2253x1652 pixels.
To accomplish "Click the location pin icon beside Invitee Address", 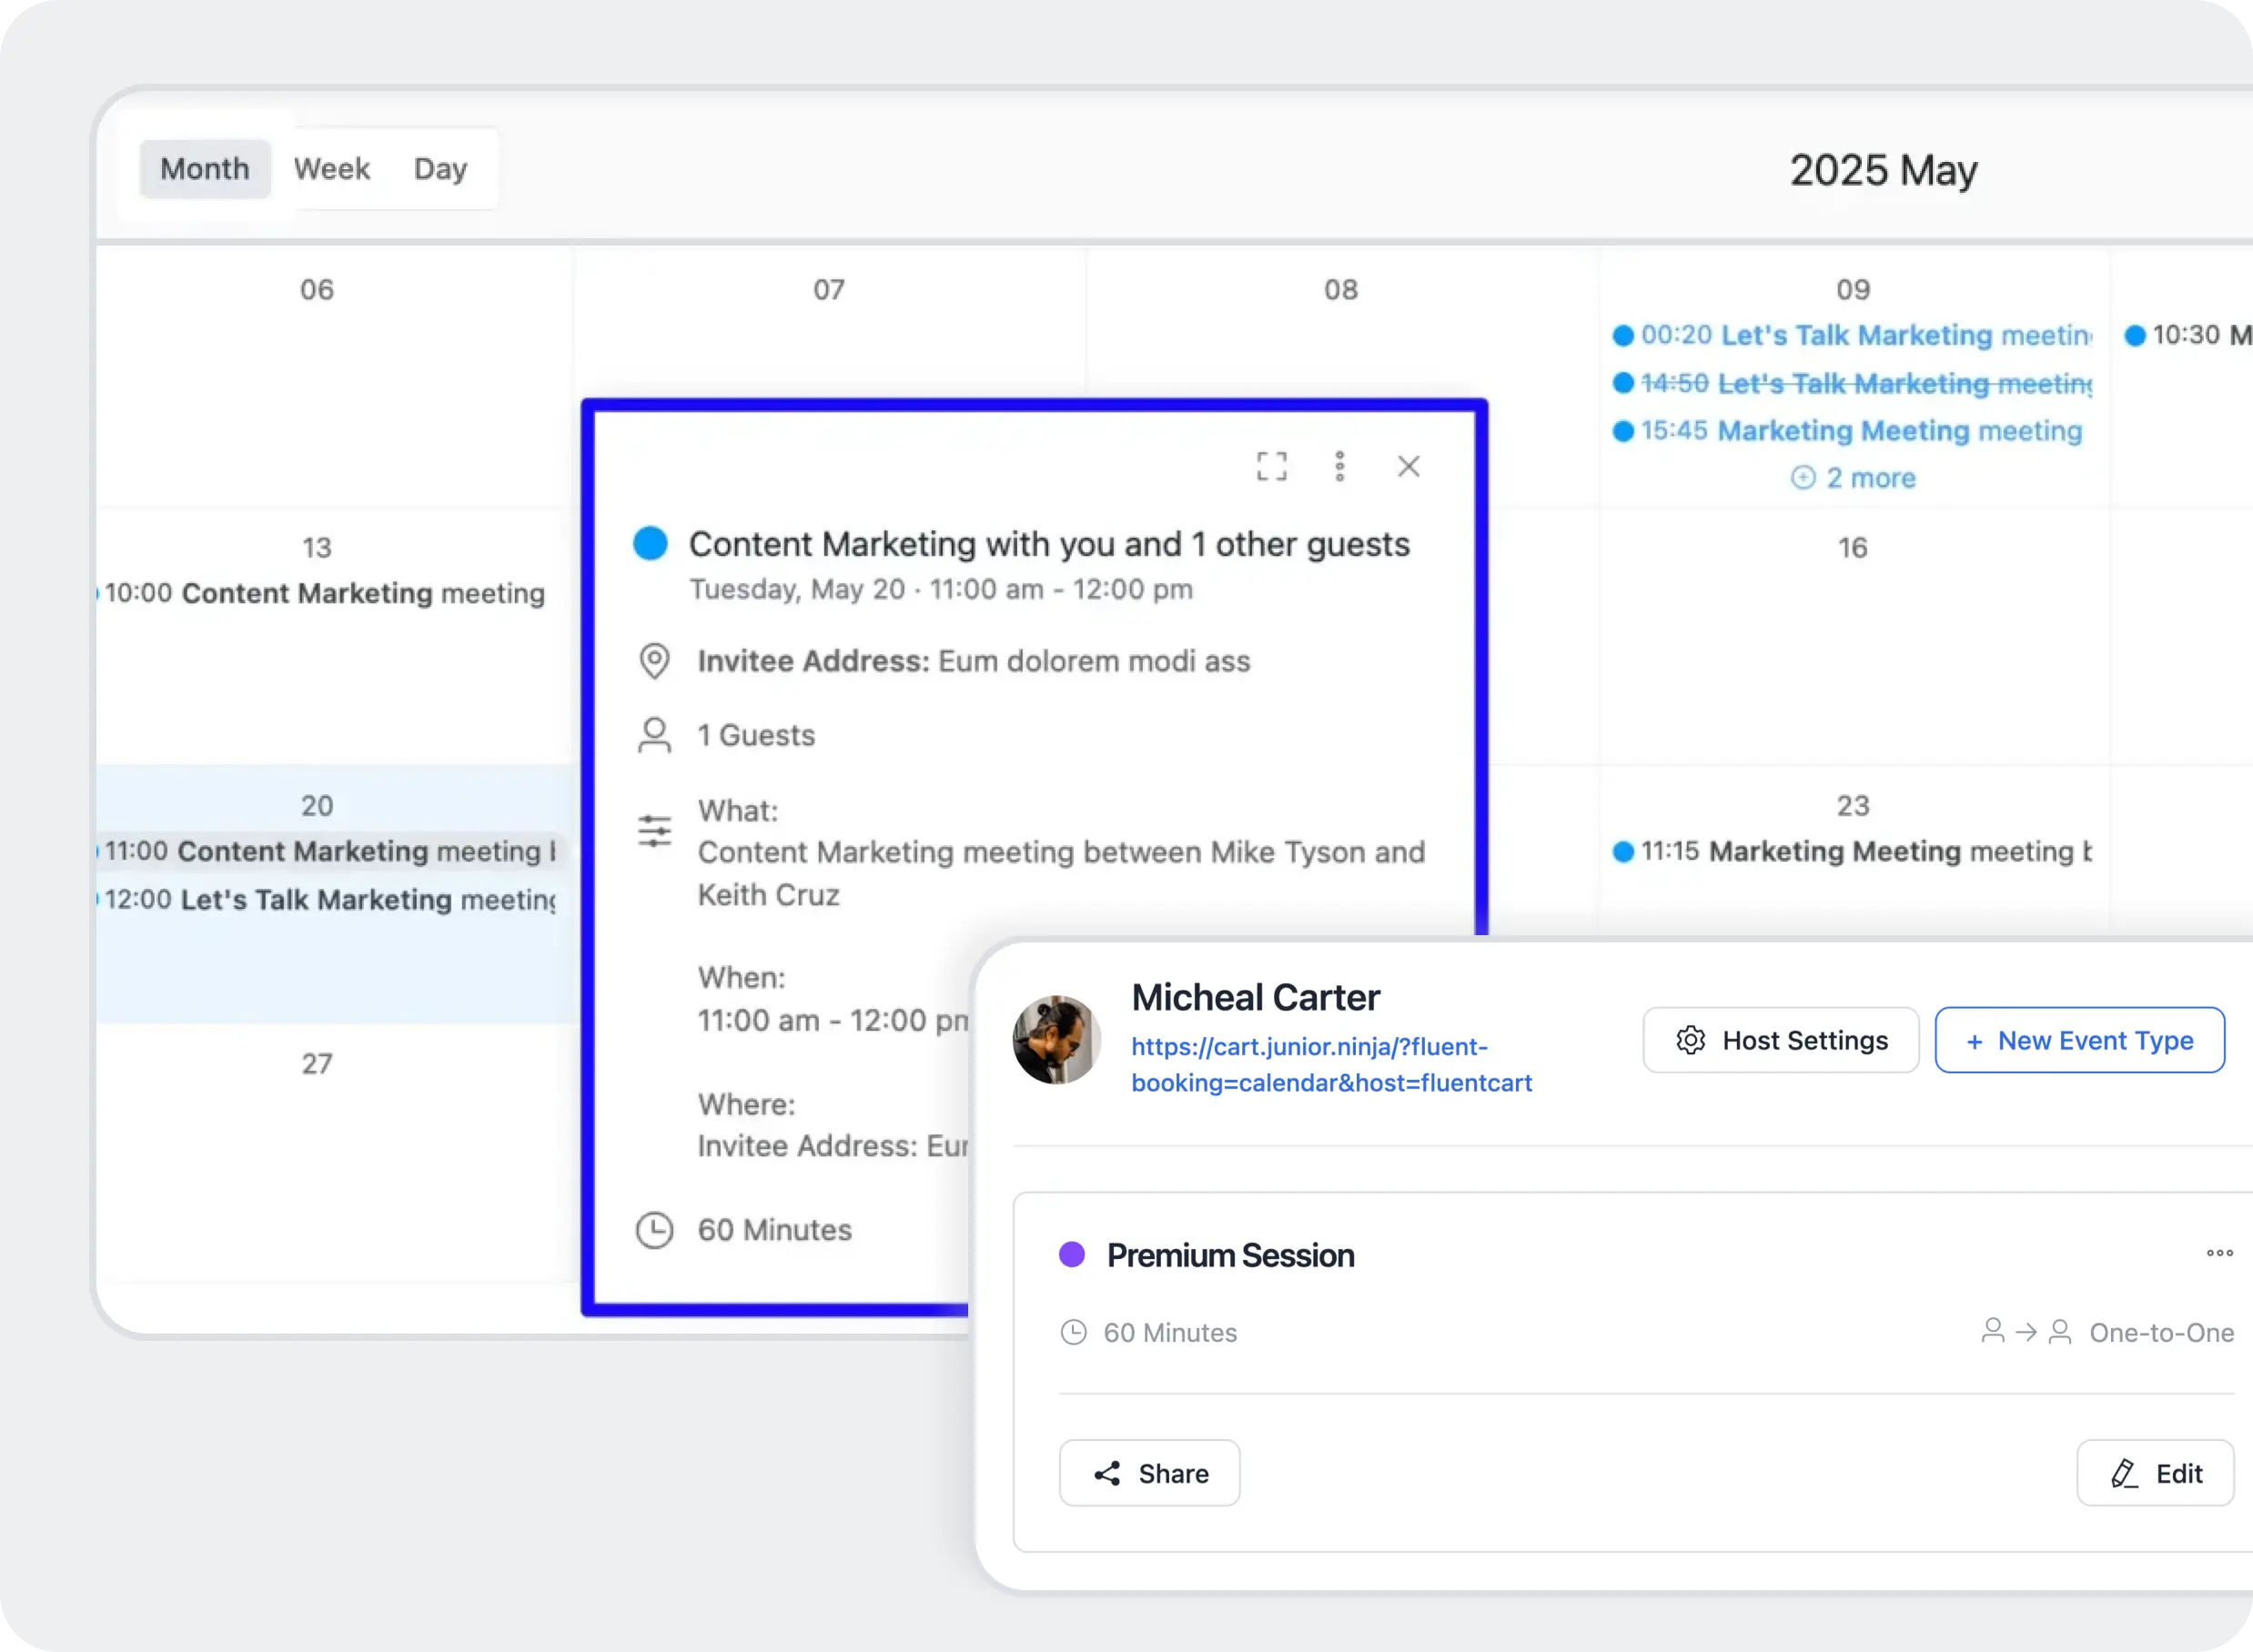I will point(655,660).
